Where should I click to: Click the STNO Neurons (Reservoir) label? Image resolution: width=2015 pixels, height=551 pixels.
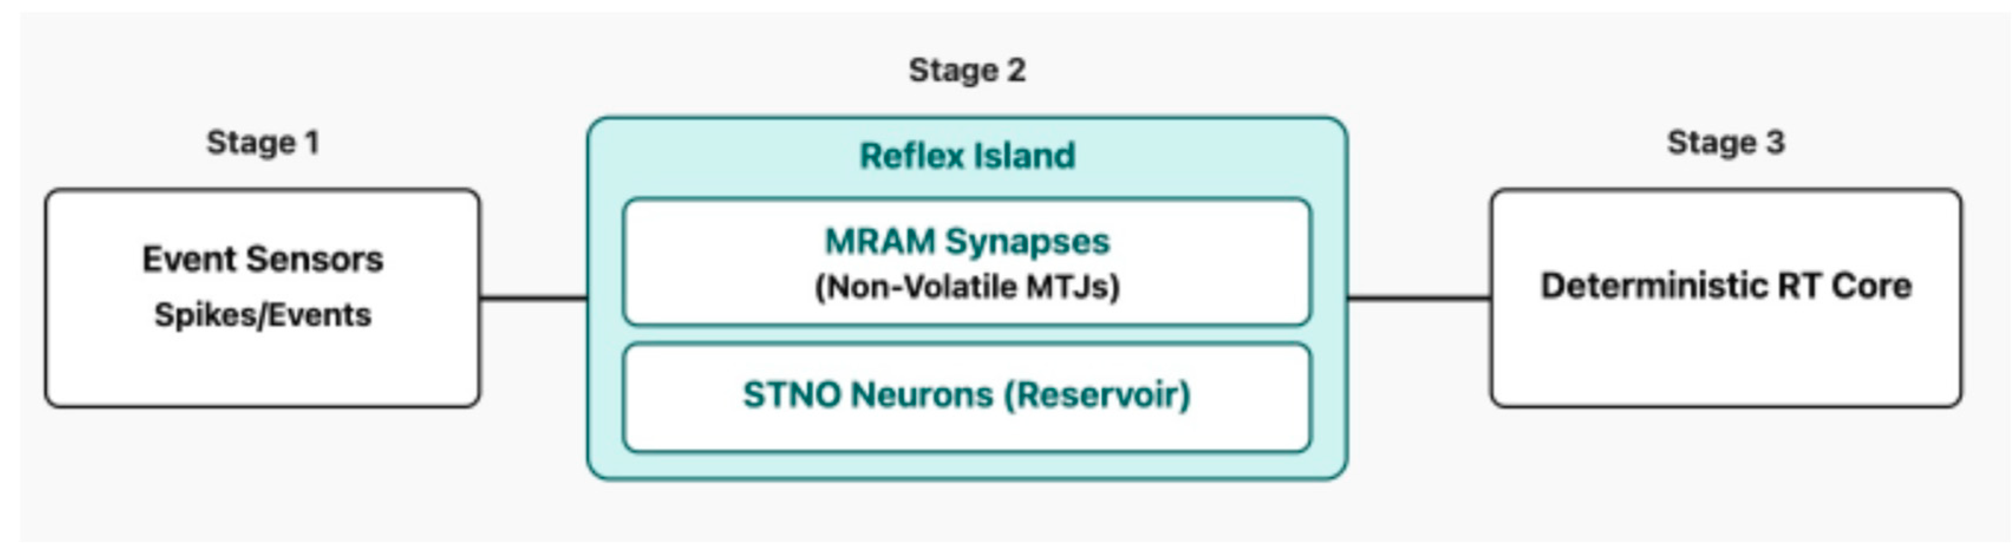coord(967,395)
